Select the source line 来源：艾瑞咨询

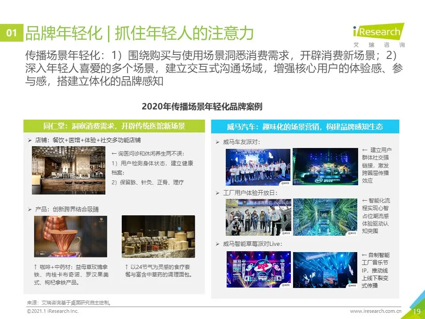pos(69,303)
